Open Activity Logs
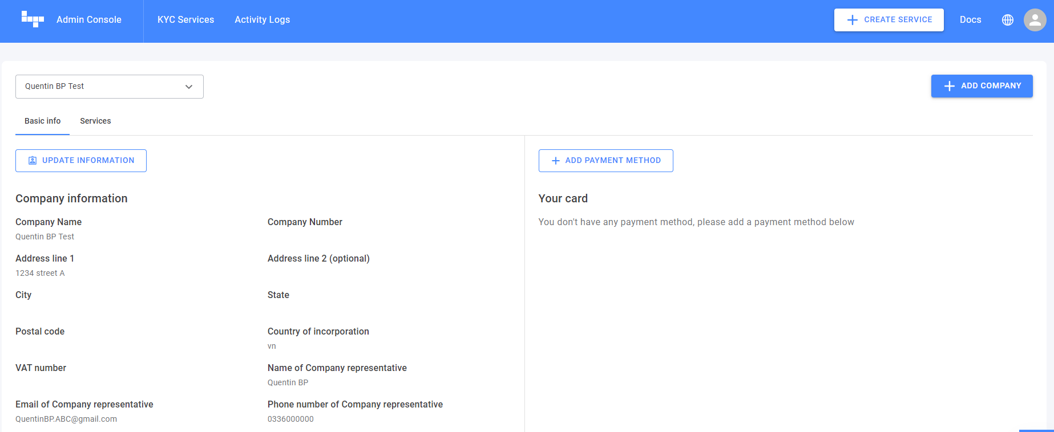The image size is (1054, 432). 263,19
